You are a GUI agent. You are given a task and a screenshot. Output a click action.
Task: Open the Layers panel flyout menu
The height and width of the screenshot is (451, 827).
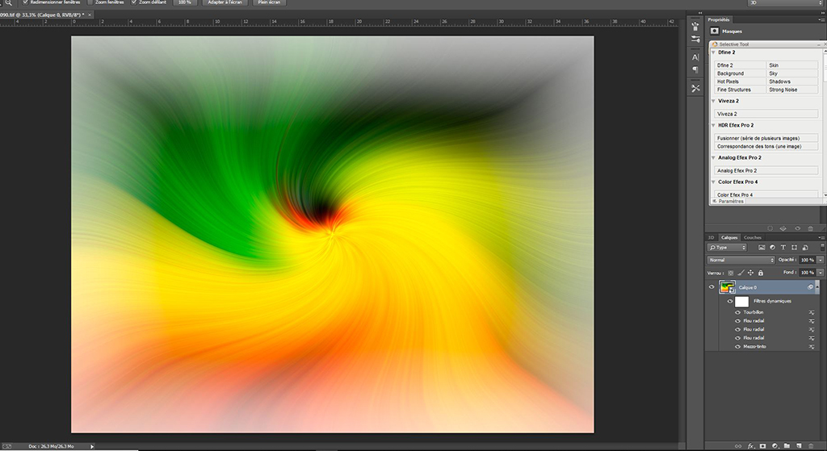point(821,238)
